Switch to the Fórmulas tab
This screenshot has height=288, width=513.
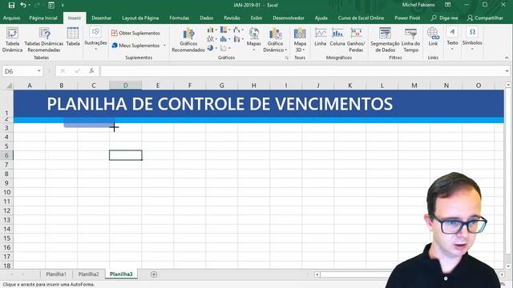180,18
